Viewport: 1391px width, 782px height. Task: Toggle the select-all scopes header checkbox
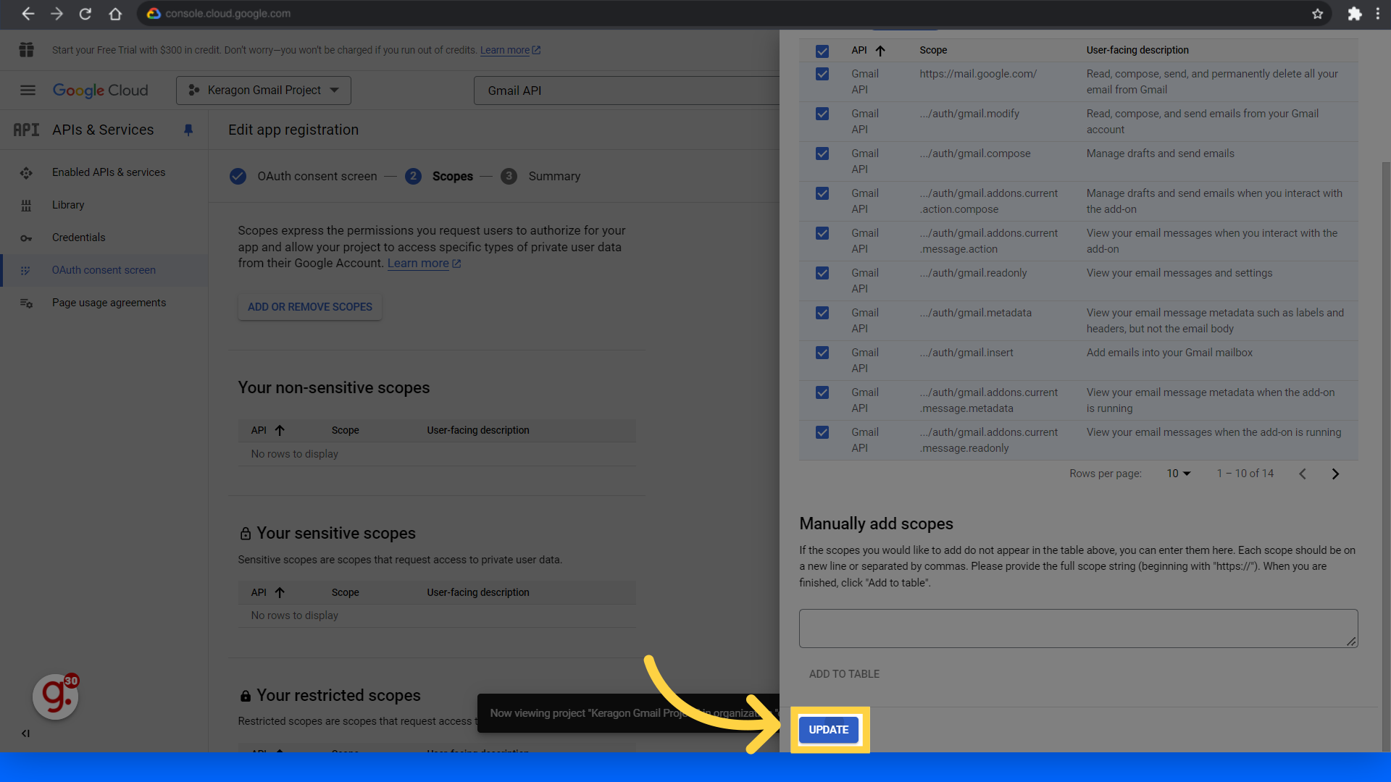click(x=822, y=51)
